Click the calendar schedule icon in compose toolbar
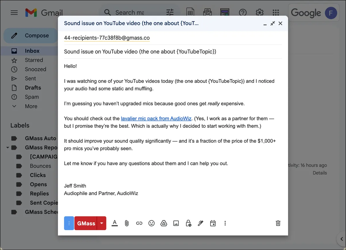The image size is (346, 250). (213, 223)
